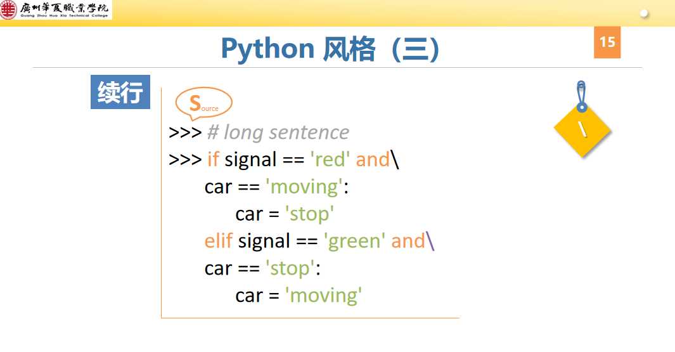This screenshot has height=352, width=675.
Task: Click the white dot in top-right header
Action: click(645, 13)
